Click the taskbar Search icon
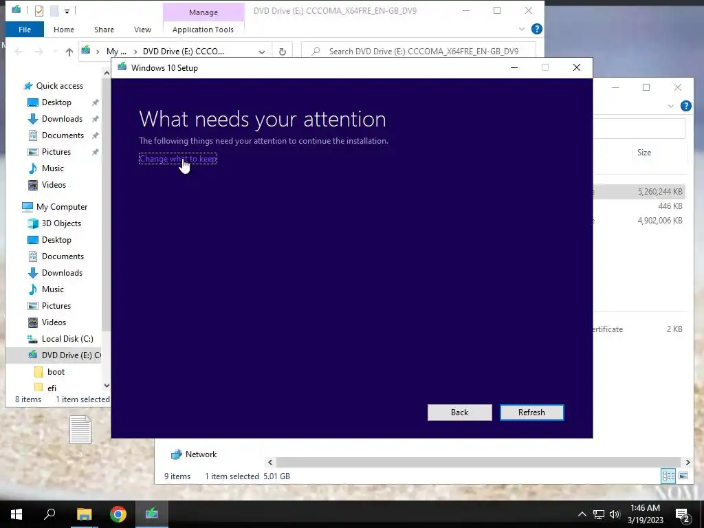The image size is (704, 528). [49, 514]
